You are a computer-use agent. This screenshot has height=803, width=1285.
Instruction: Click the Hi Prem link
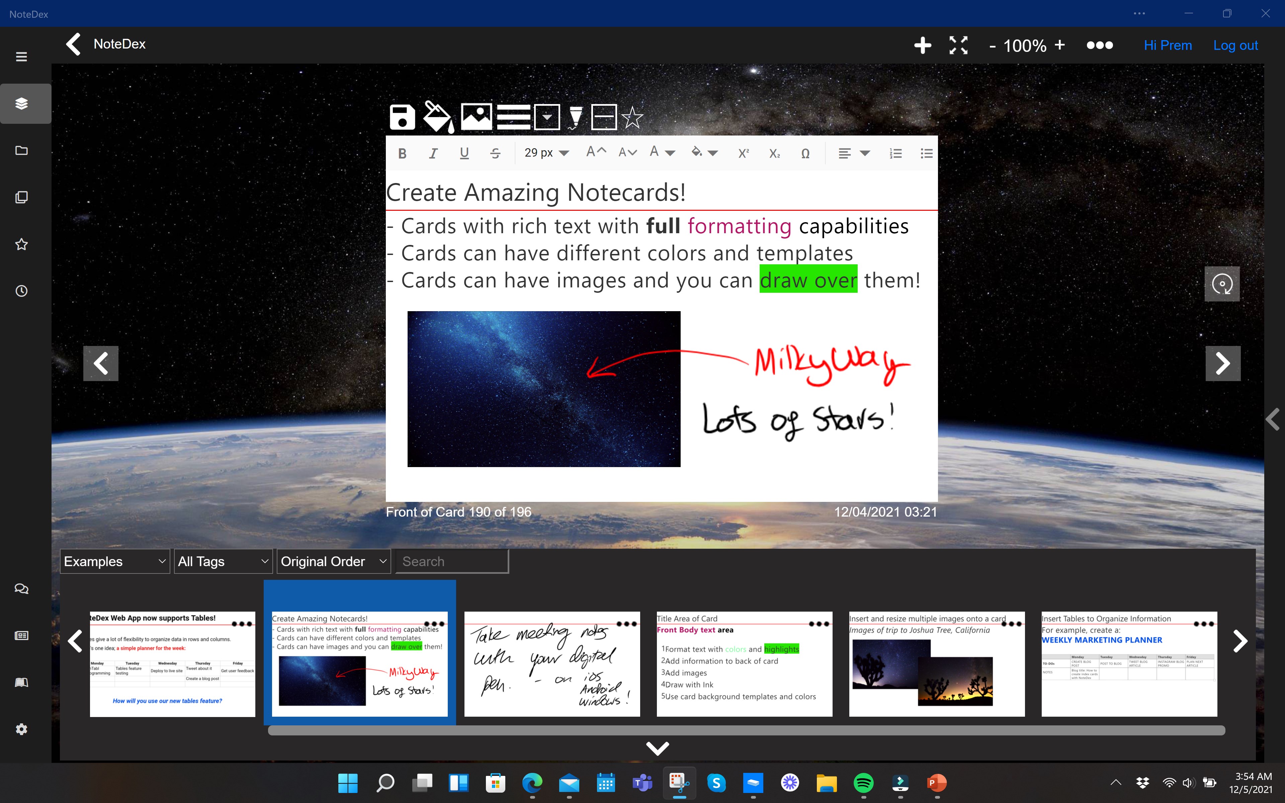[1168, 45]
